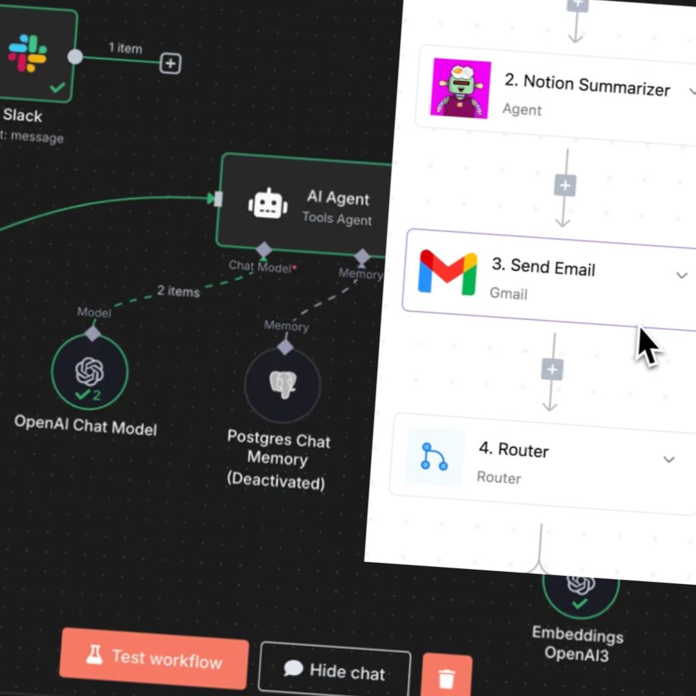This screenshot has height=696, width=696.
Task: Click the Model diamond on OpenAI Chat Model
Action: [92, 333]
